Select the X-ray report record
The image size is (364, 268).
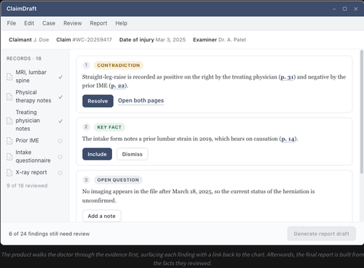coord(35,172)
